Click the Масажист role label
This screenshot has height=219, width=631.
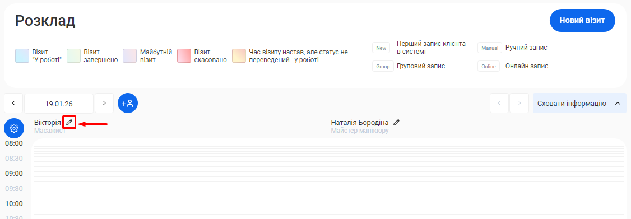click(50, 131)
